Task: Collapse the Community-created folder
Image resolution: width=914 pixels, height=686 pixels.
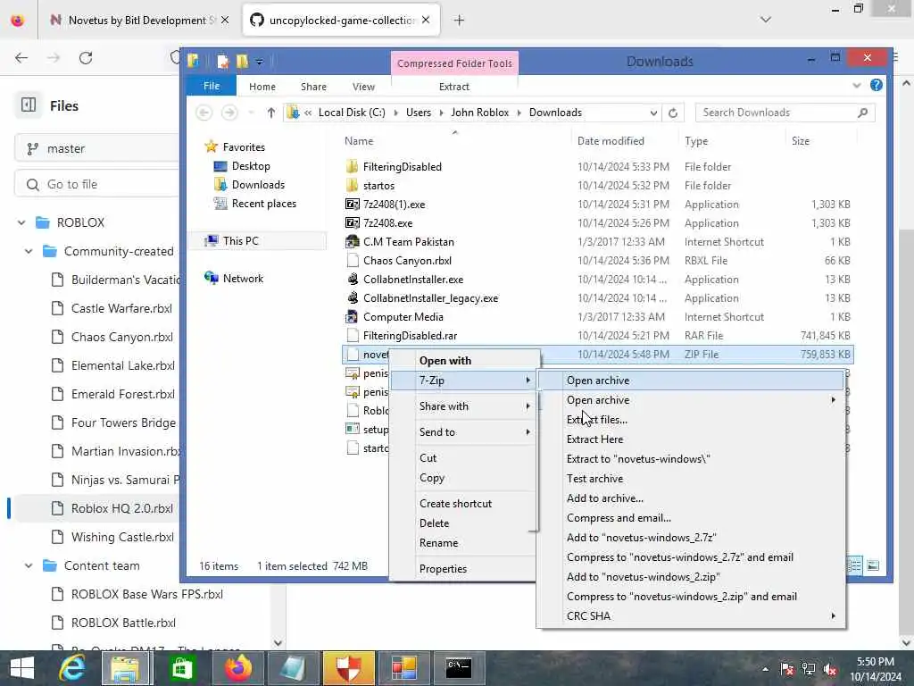Action: point(29,251)
